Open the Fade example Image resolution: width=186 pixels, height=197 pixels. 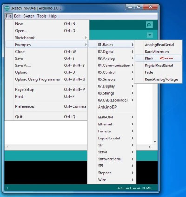point(158,72)
